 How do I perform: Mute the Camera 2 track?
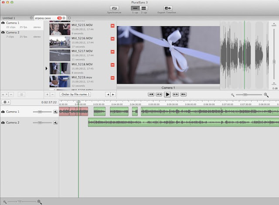[55, 123]
